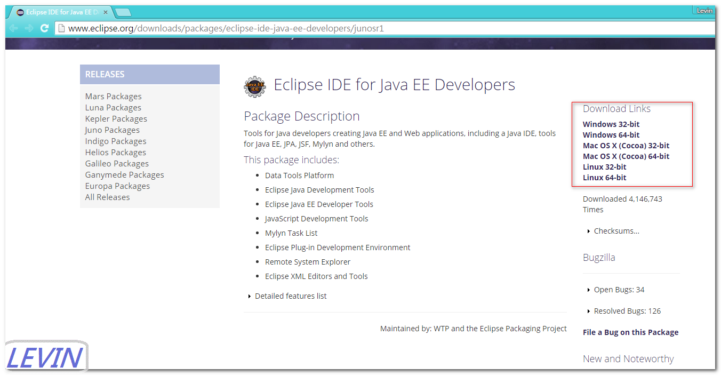The image size is (721, 375).
Task: Click Eclipse Java EE Developer Tools item
Action: click(319, 204)
